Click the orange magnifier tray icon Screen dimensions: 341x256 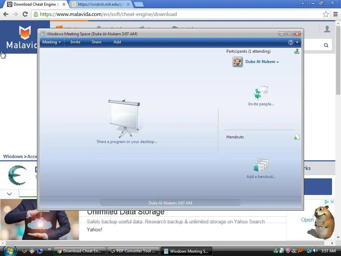(x=300, y=251)
